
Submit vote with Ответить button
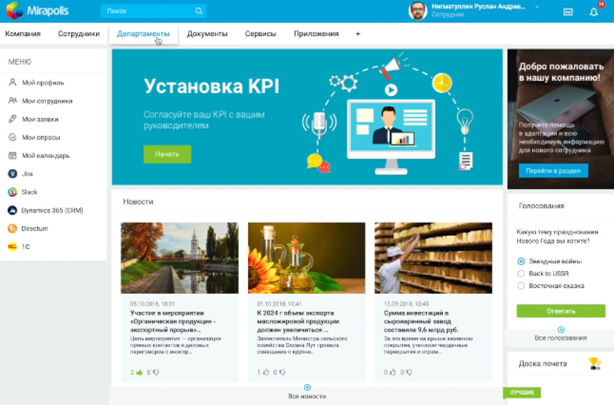[561, 311]
